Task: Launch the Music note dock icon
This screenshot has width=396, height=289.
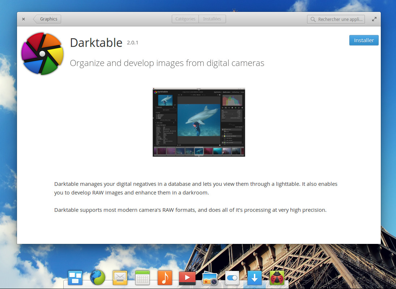Action: 165,278
